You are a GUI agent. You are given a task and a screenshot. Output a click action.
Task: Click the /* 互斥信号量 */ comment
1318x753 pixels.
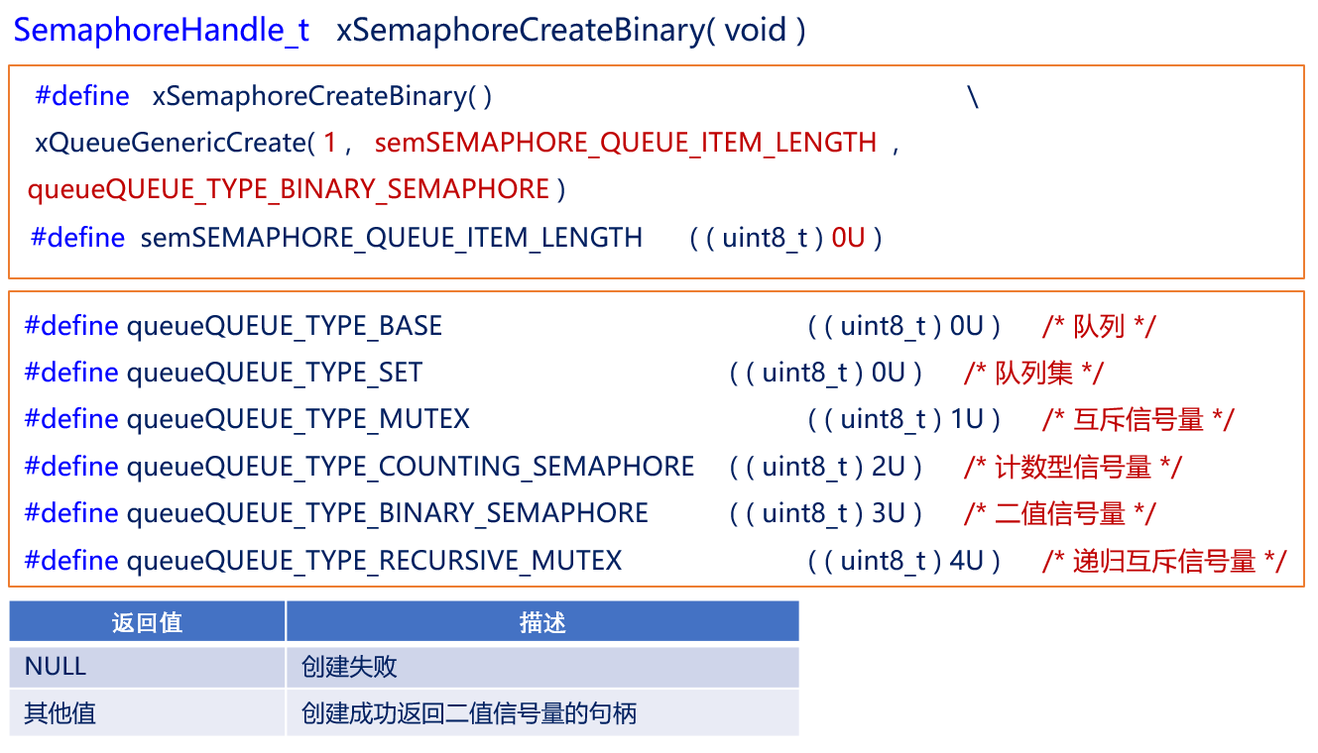click(x=1138, y=419)
